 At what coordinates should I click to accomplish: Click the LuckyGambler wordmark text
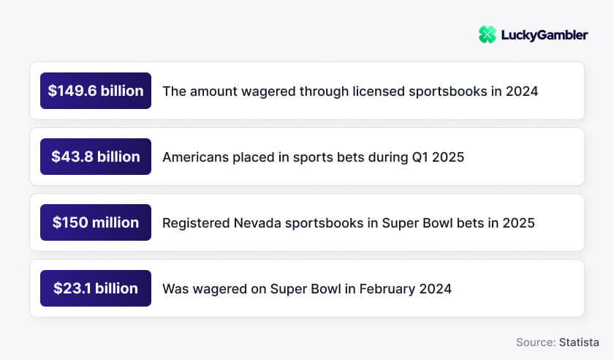(x=545, y=35)
